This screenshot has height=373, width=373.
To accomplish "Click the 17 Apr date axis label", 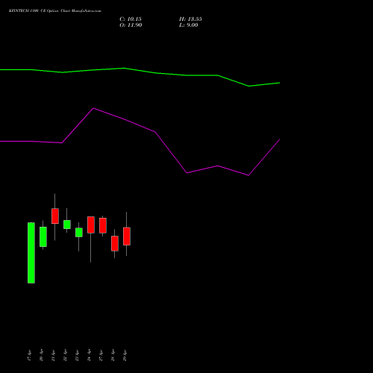I will coord(29,356).
